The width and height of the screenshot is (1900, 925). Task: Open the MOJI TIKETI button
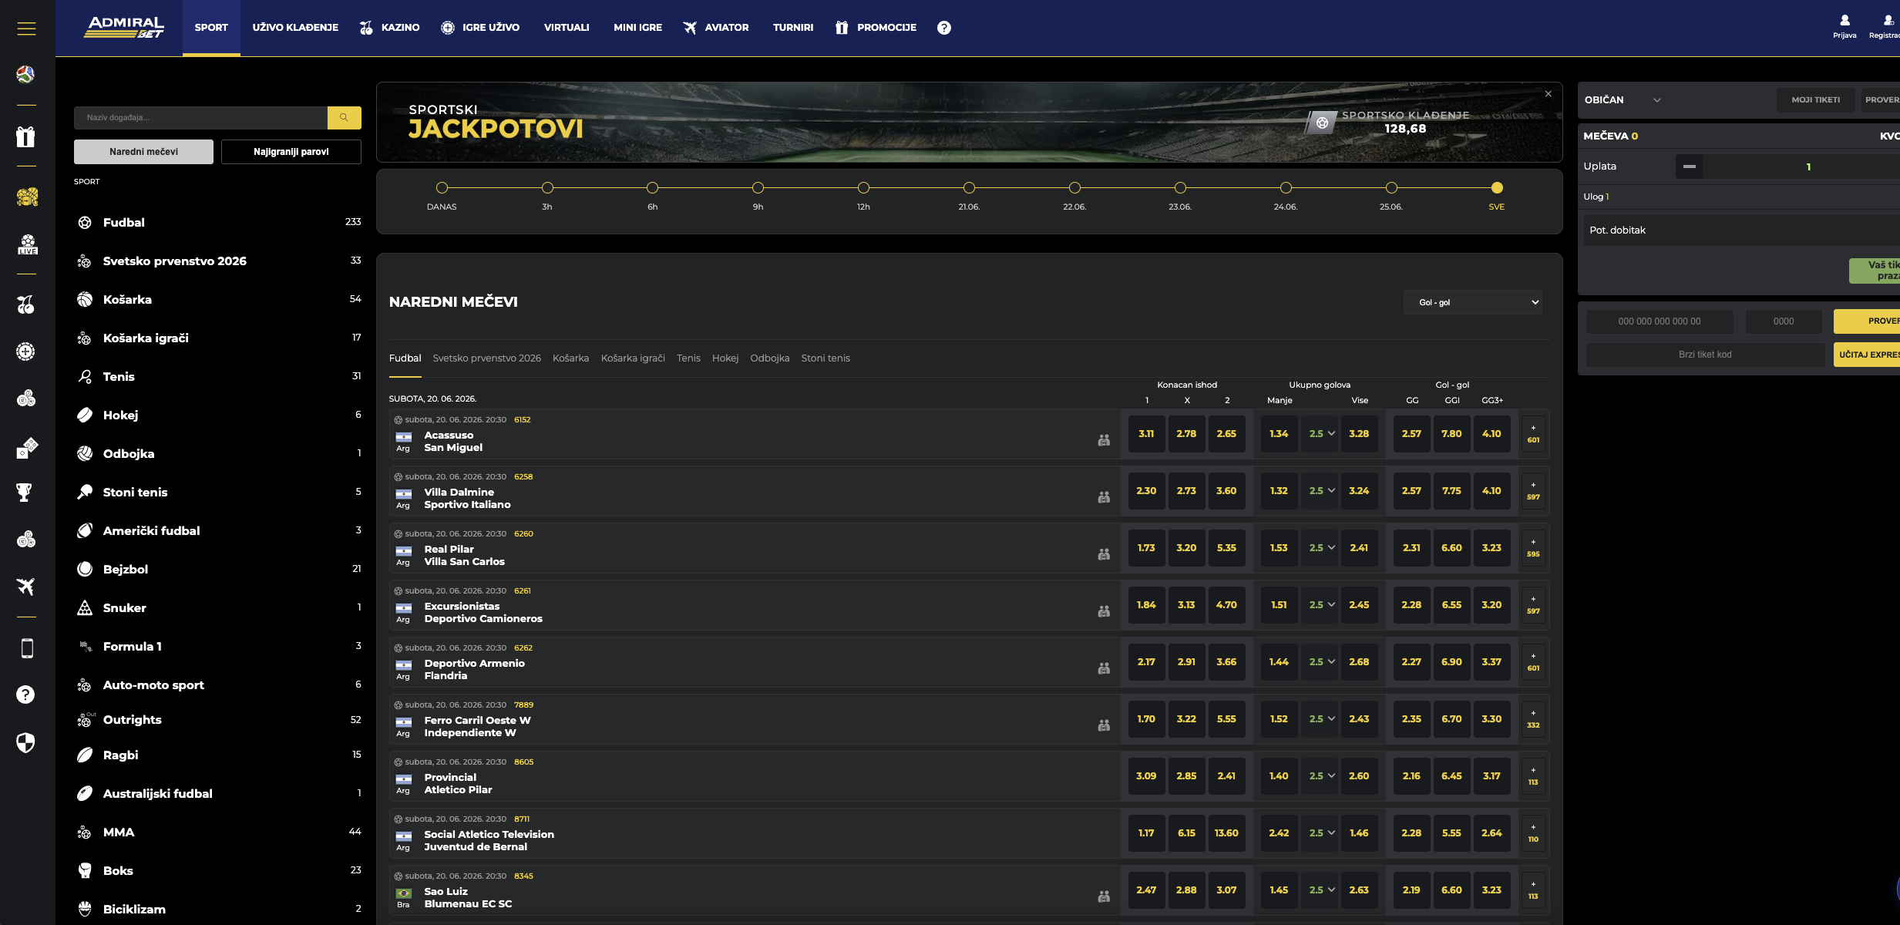pos(1816,100)
